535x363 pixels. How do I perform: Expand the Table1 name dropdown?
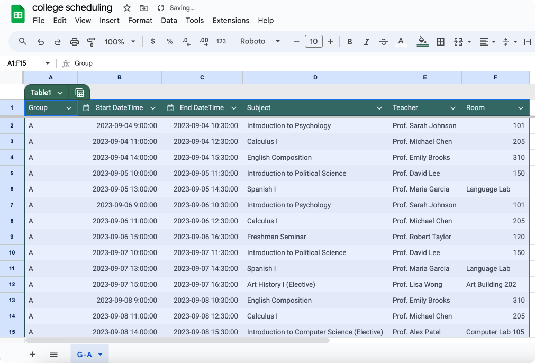tap(60, 93)
